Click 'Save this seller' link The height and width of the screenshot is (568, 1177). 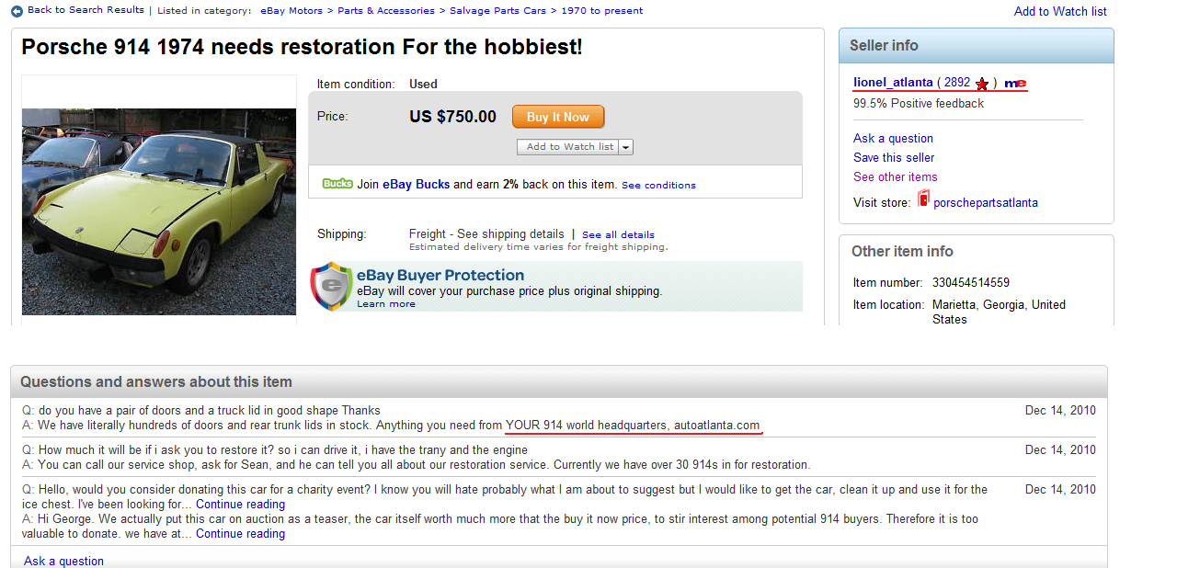coord(894,157)
